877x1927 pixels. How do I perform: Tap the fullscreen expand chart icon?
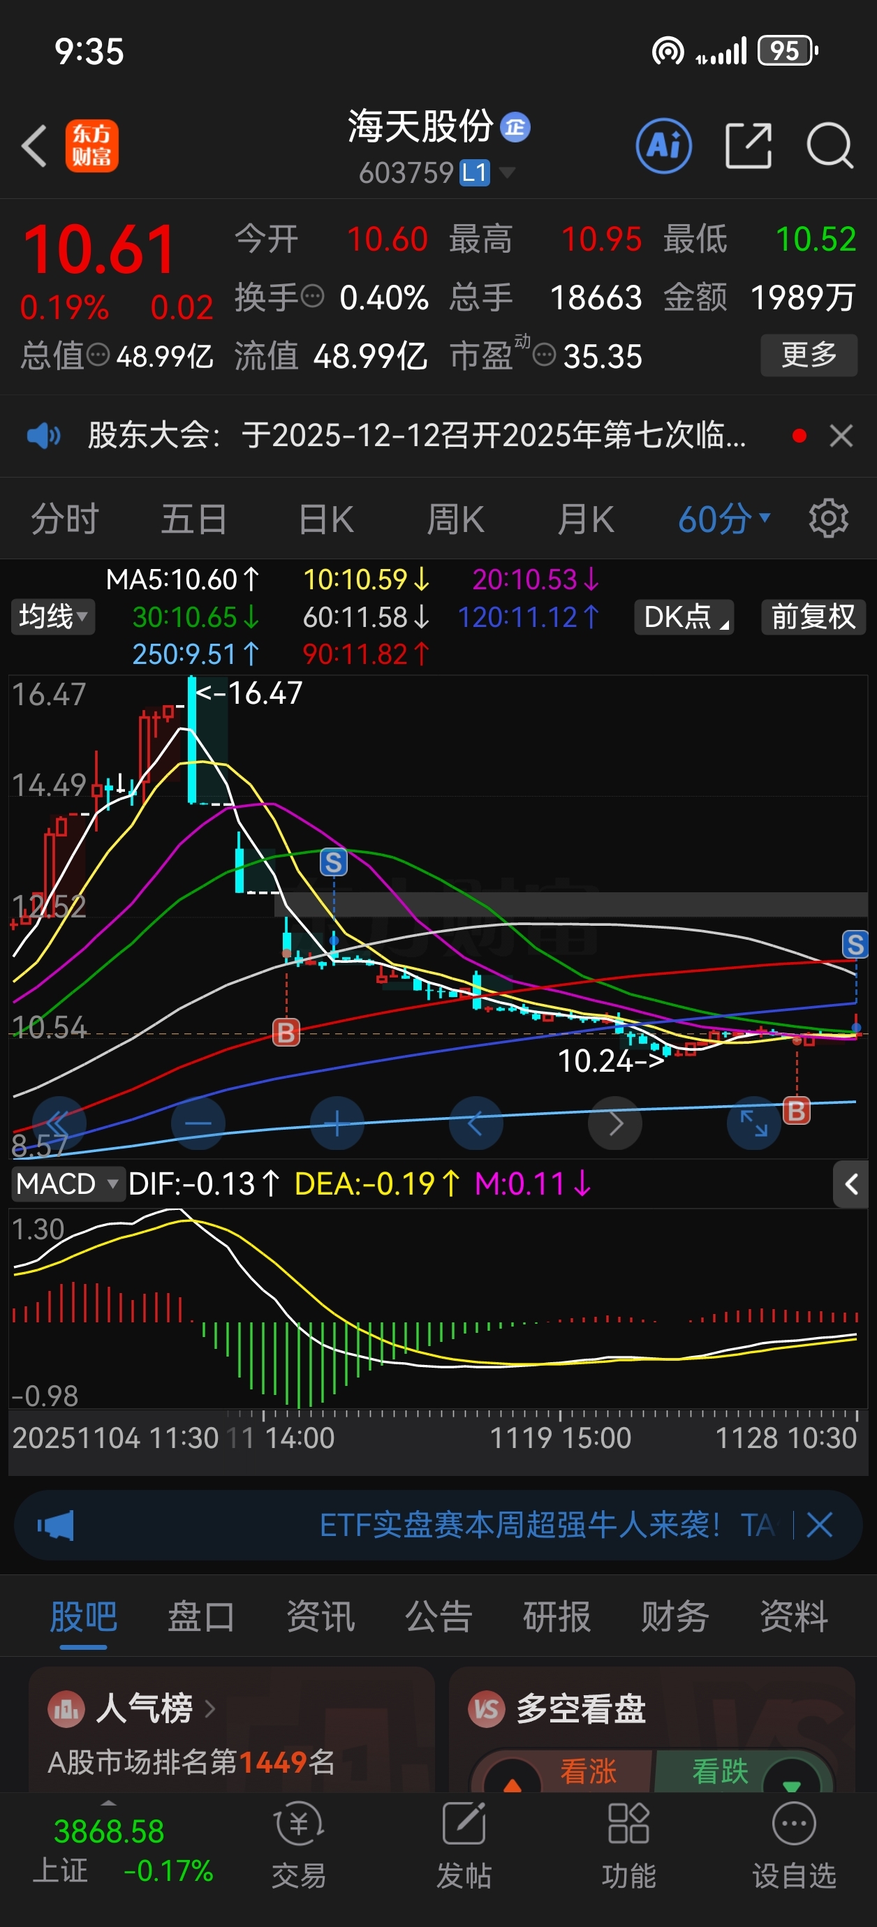click(754, 1123)
